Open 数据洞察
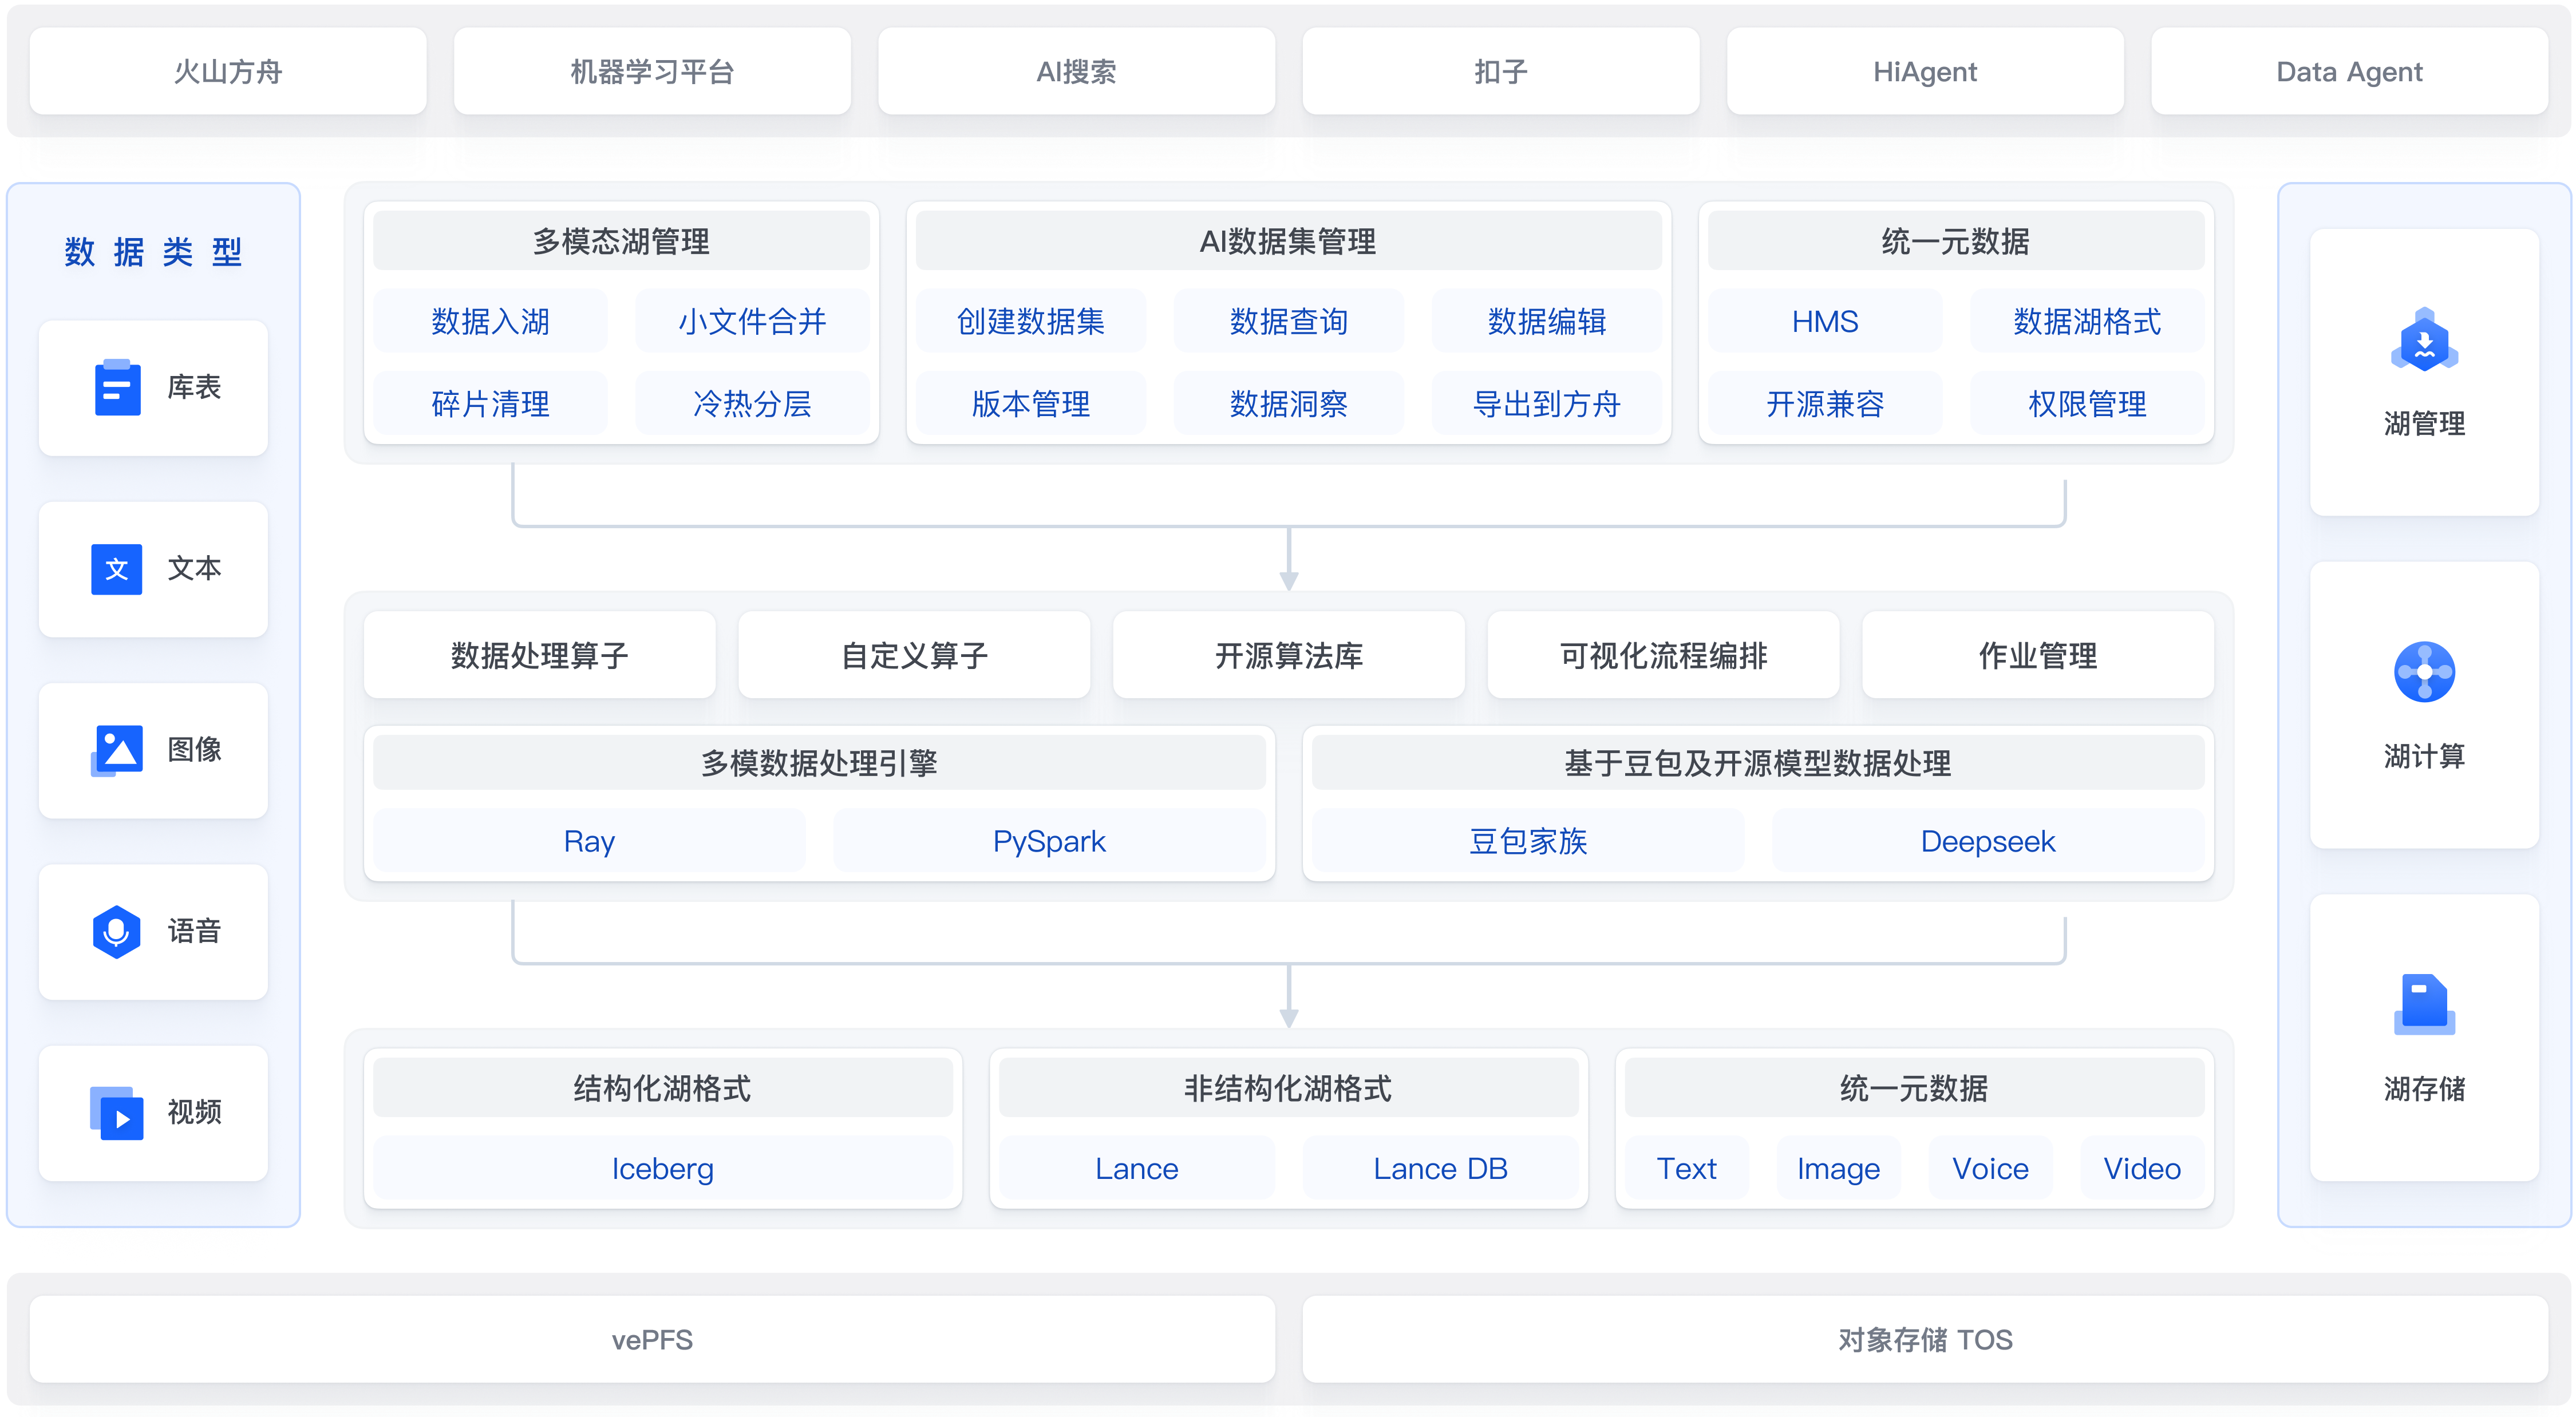 (x=1289, y=404)
